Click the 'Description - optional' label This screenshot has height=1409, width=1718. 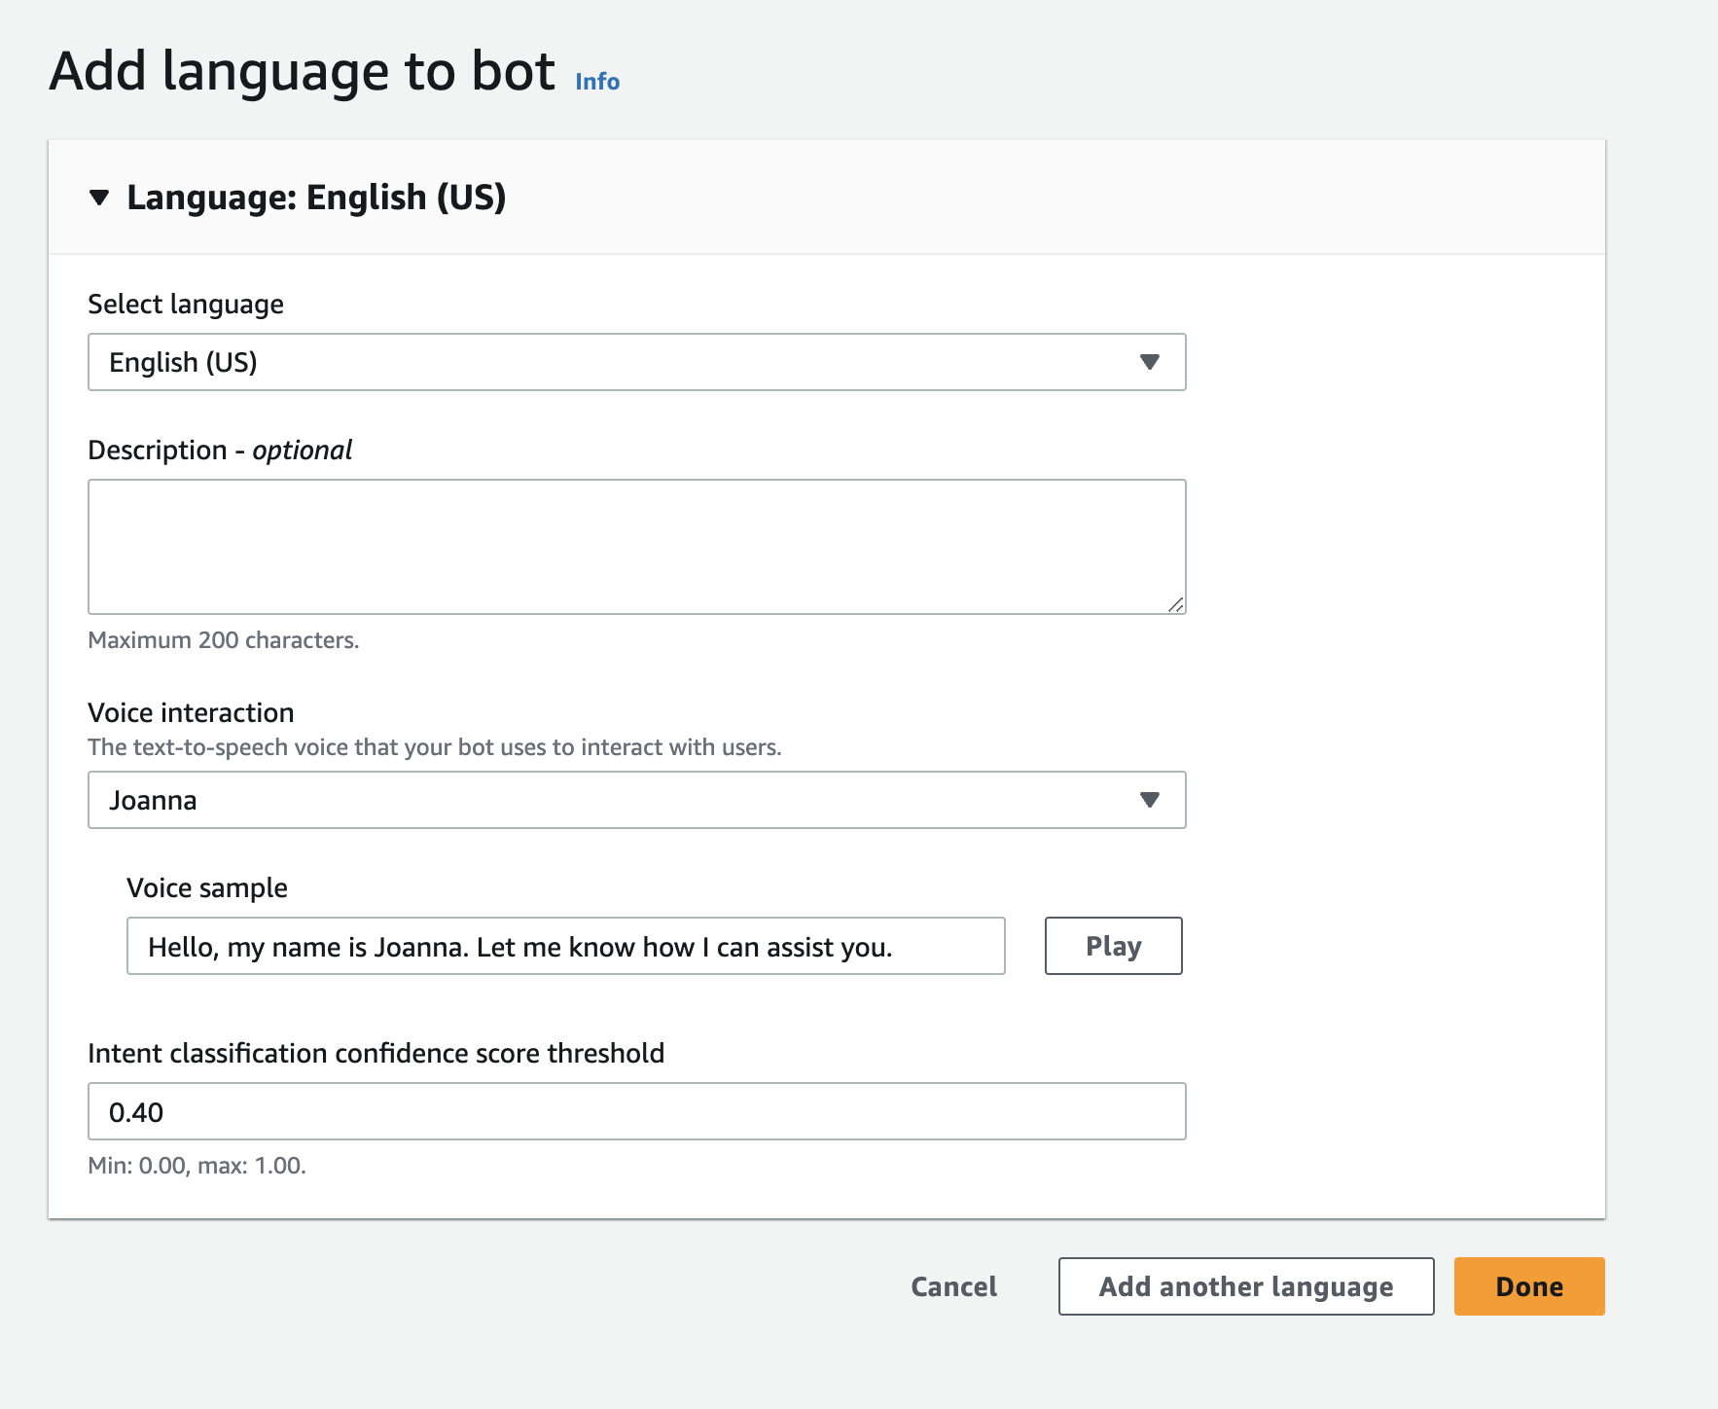[x=220, y=451]
